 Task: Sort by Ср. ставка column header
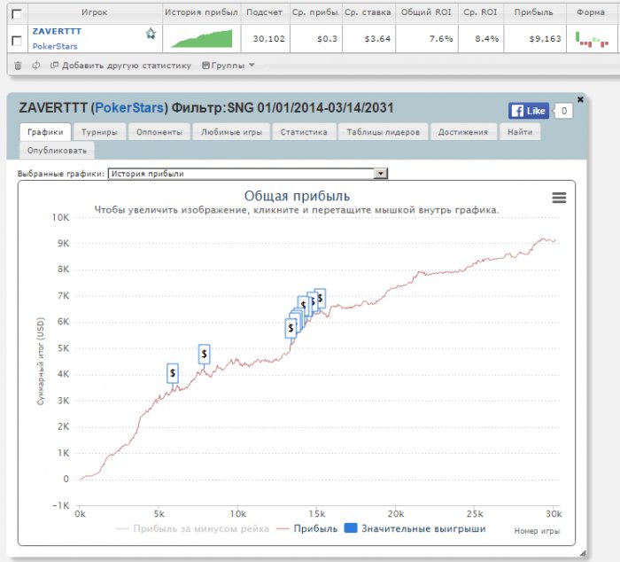click(368, 12)
